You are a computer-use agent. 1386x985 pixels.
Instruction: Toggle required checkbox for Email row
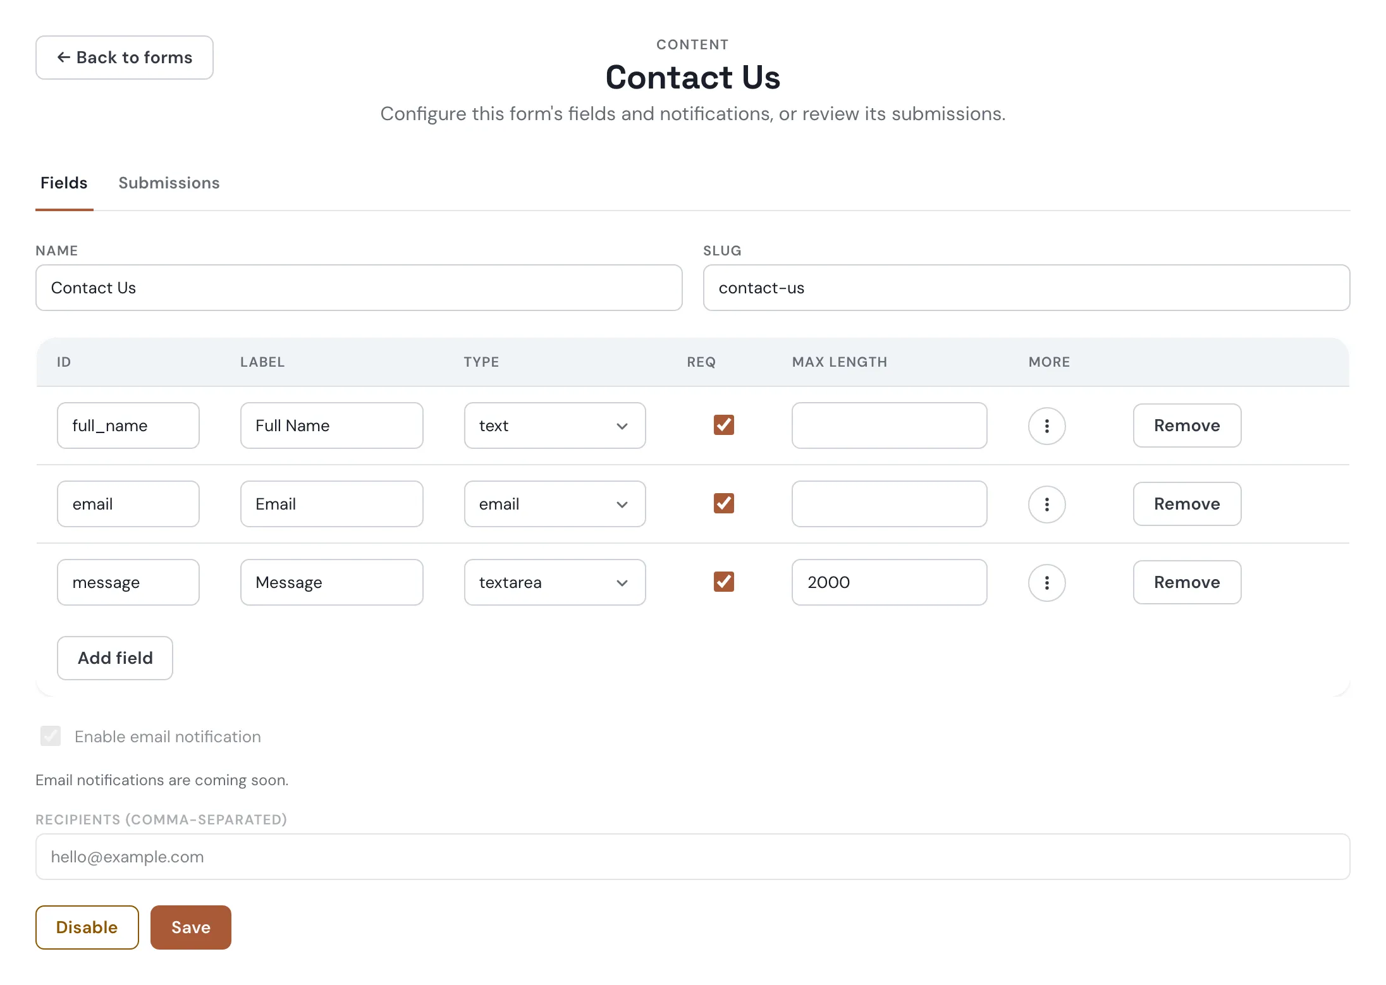point(723,503)
